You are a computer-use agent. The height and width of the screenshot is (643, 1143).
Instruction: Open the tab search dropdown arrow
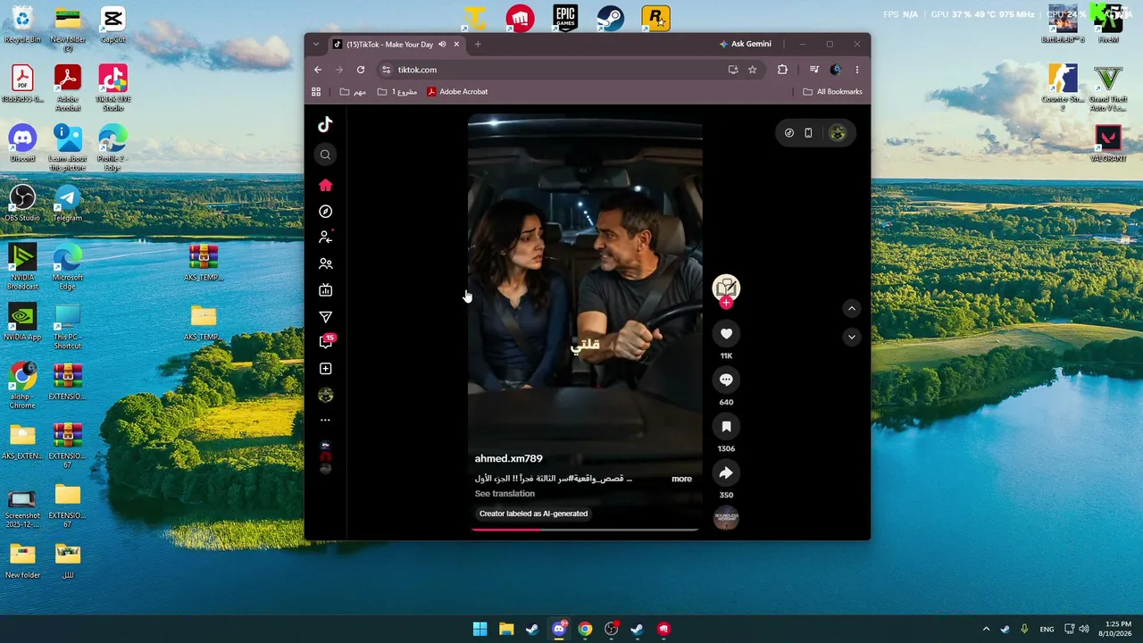click(x=315, y=45)
